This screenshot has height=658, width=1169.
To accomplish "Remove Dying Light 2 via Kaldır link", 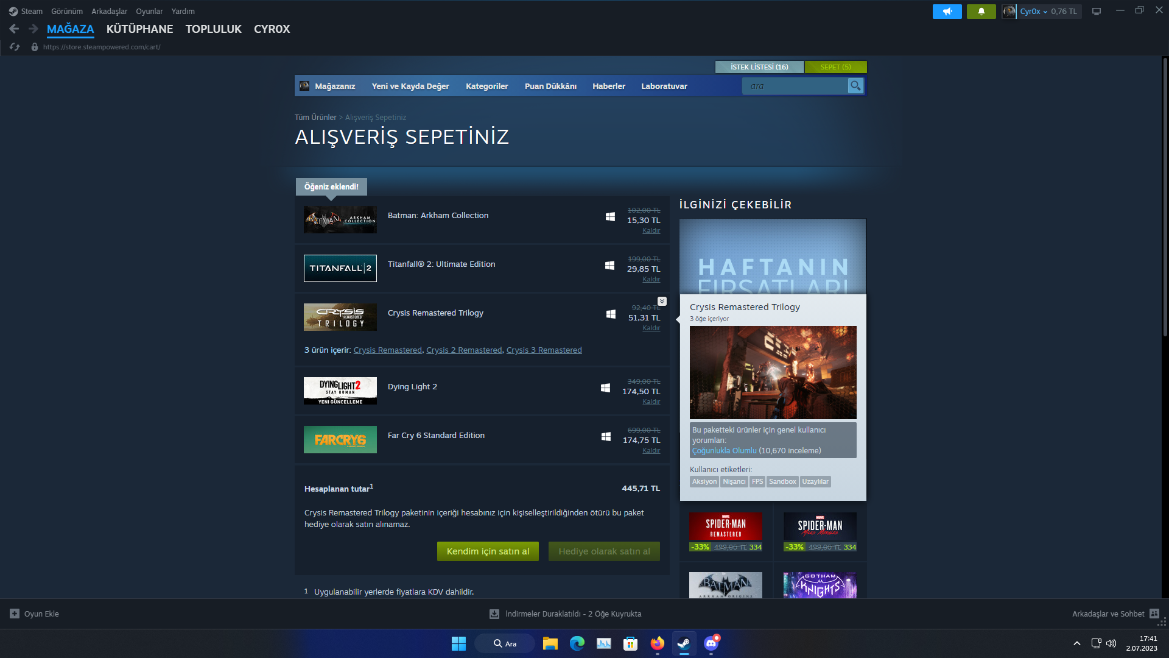I will (651, 402).
